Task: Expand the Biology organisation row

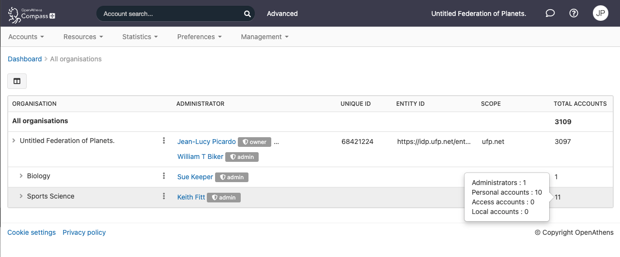Action: [21, 176]
